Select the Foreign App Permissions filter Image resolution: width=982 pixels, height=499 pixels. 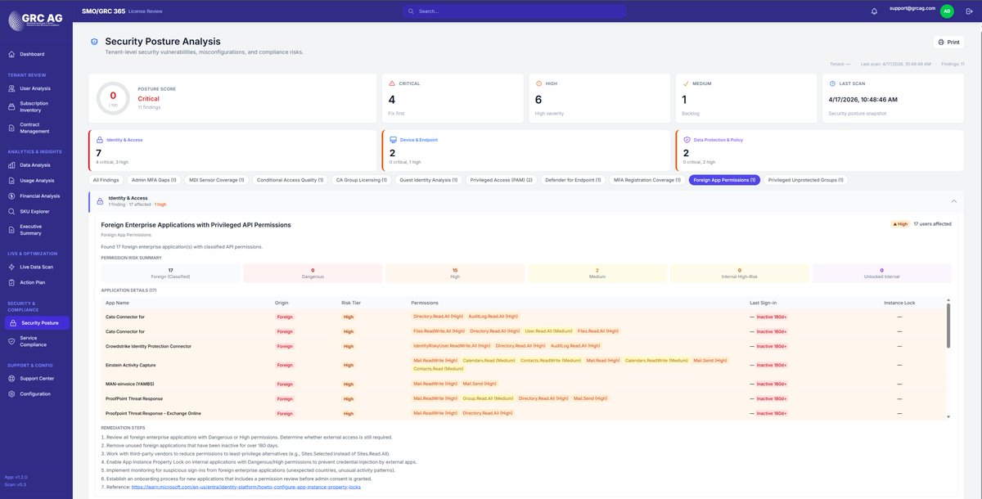724,180
